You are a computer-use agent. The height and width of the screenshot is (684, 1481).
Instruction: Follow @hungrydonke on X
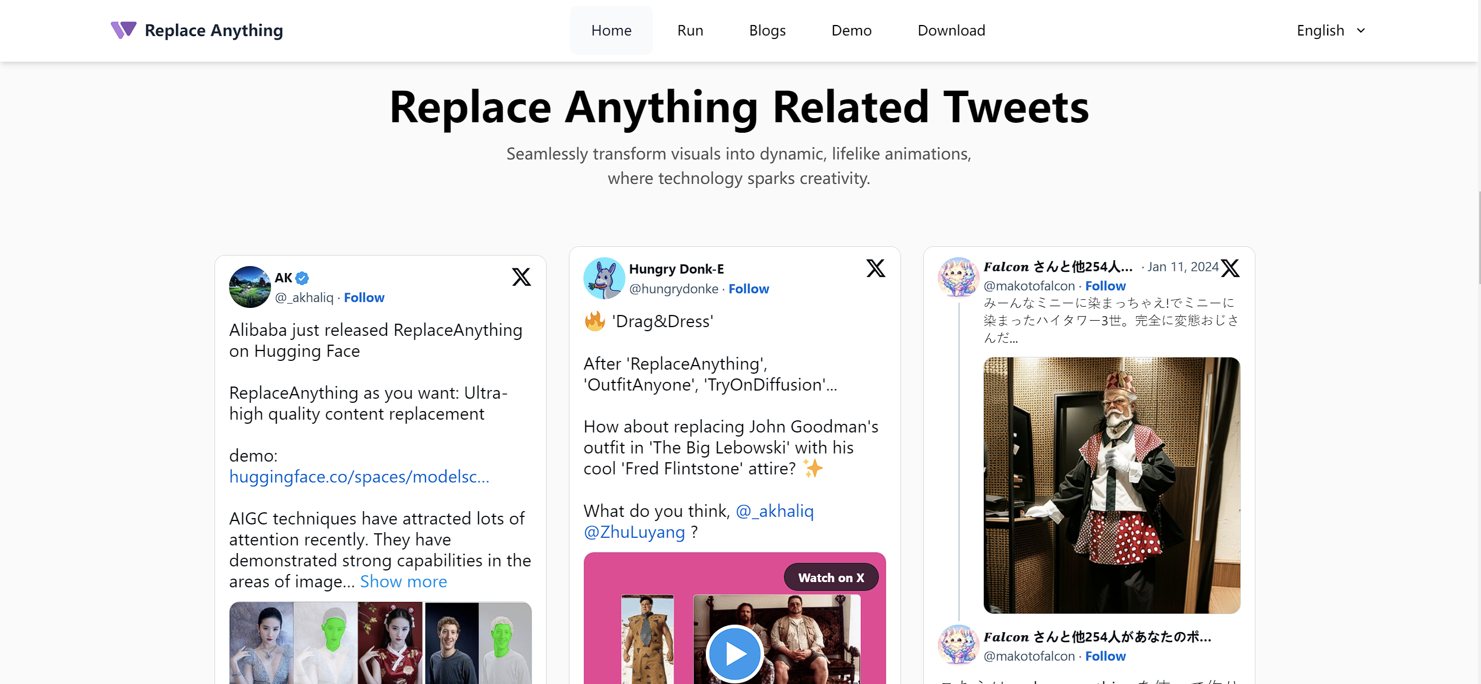(x=749, y=289)
